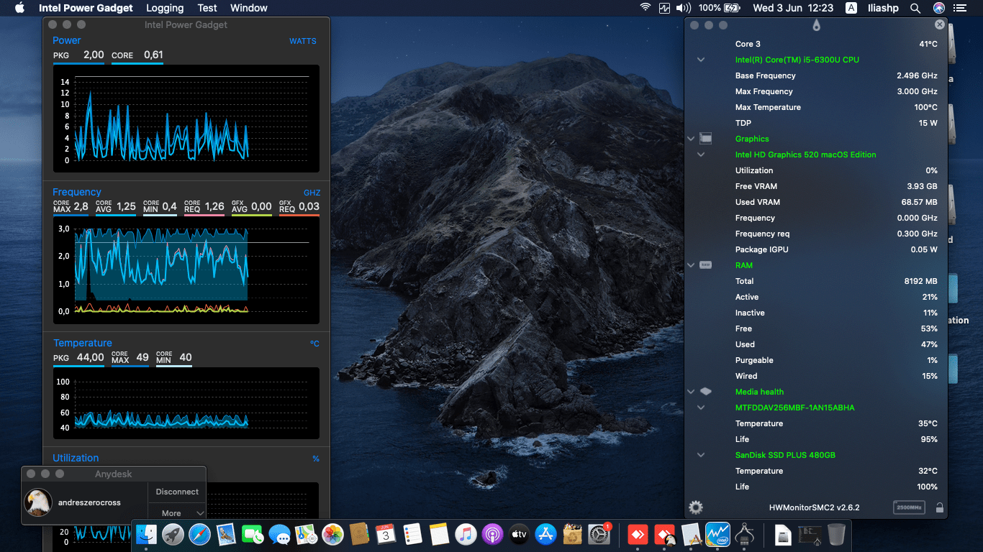Click Intel Power Gadget icon in Dock

(717, 534)
